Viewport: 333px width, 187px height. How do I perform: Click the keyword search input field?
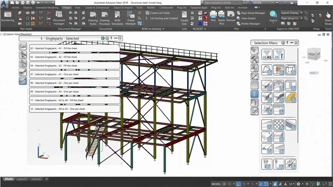point(223,3)
